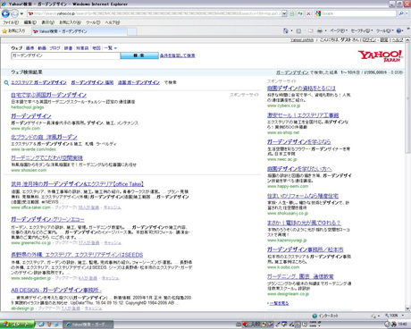Click related search エクステリア ガーデンデザイン
The height and width of the screenshot is (329, 411).
(38, 82)
